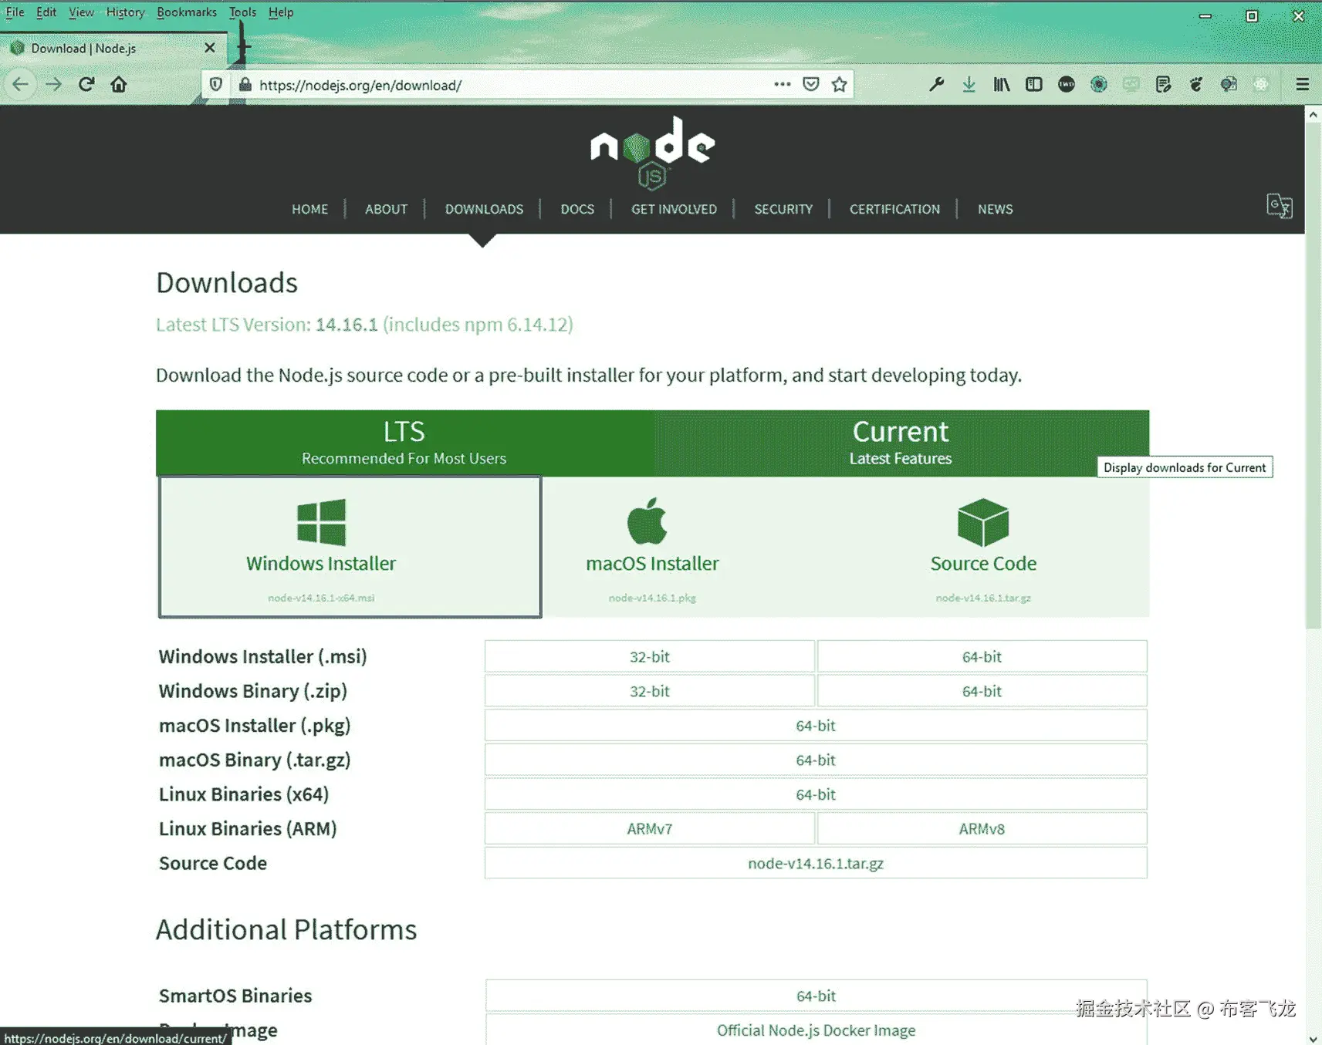Image resolution: width=1322 pixels, height=1045 pixels.
Task: Go back with the browser back arrow
Action: pyautogui.click(x=21, y=84)
